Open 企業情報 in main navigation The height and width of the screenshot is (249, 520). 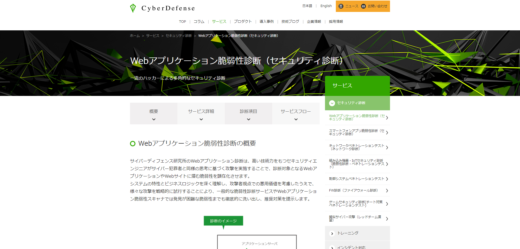pyautogui.click(x=314, y=22)
